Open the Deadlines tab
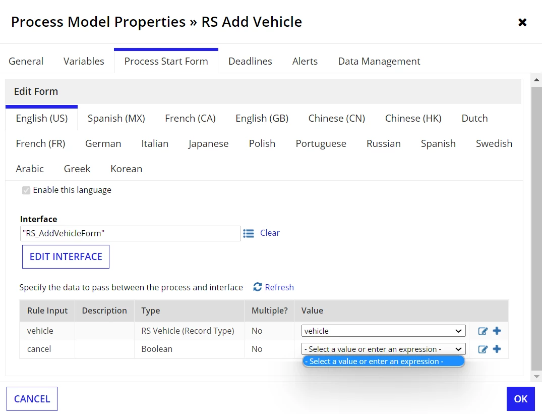Viewport: 542px width, 414px height. point(250,61)
